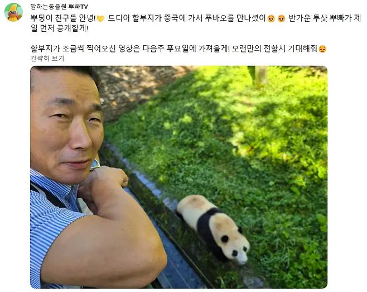367x292 pixels.
Task: Click the first pleading face emoji after 만나셨어
Action: click(271, 18)
